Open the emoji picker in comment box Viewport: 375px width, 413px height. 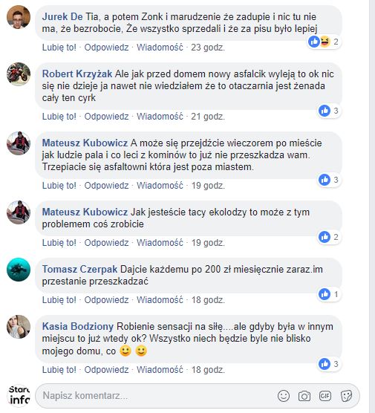(x=284, y=396)
